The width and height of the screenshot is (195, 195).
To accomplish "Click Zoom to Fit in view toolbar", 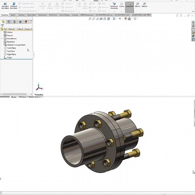I will (90, 19).
